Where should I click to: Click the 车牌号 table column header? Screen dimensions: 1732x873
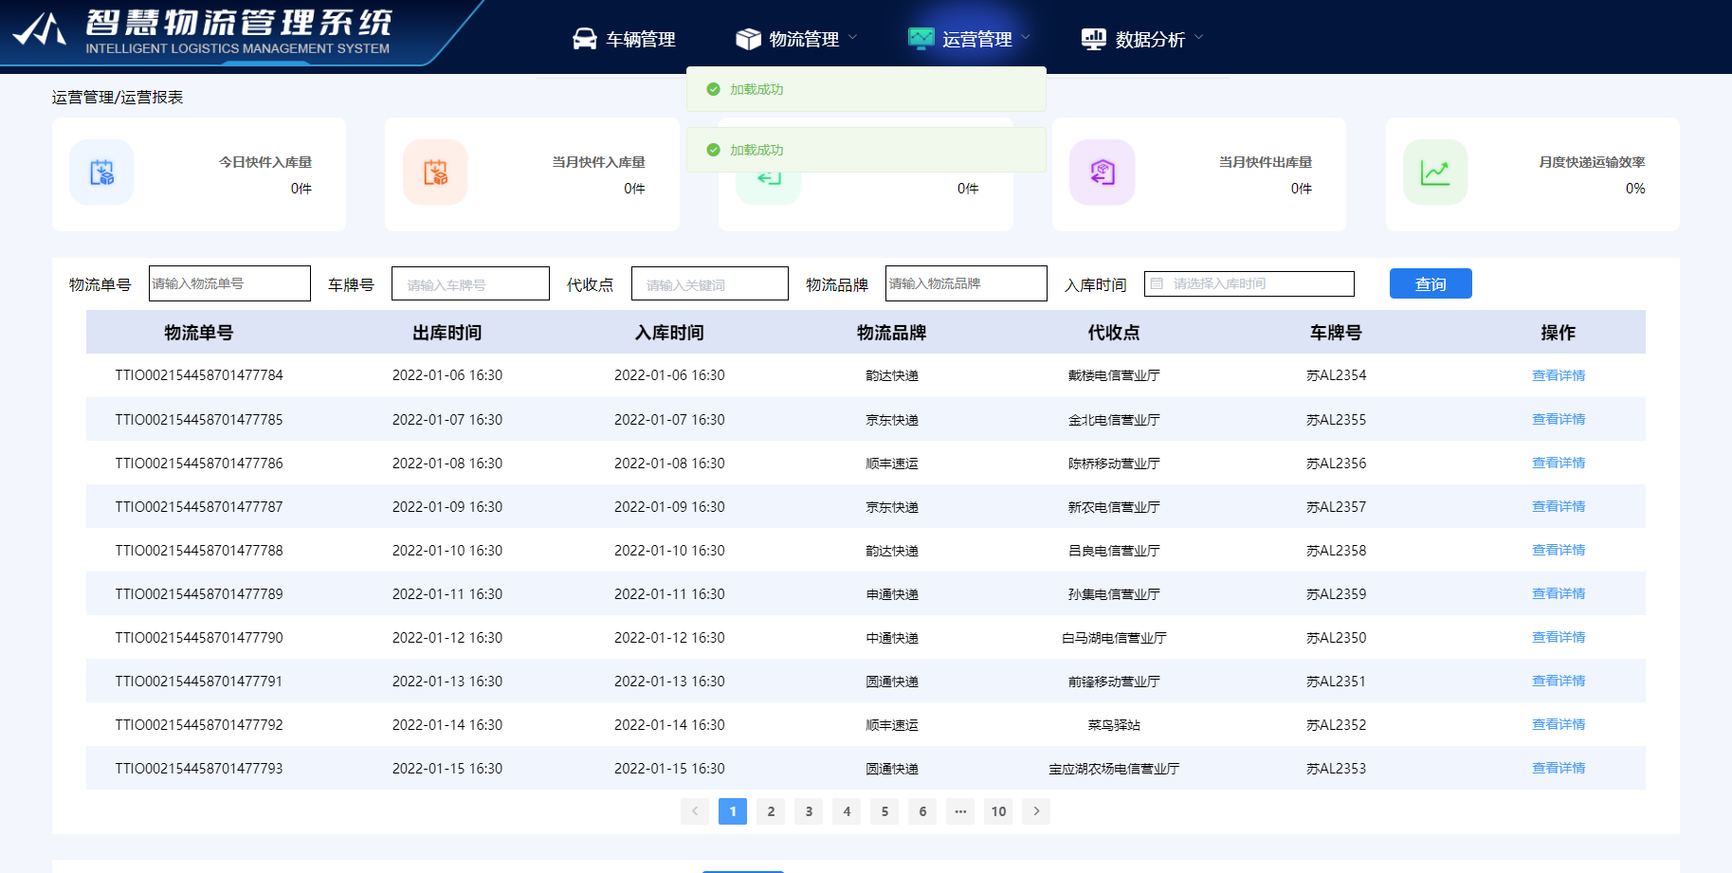[1336, 333]
